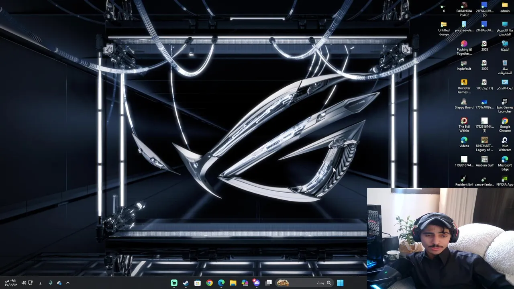Open the Network desktop icon
The width and height of the screenshot is (514, 289).
[505, 46]
